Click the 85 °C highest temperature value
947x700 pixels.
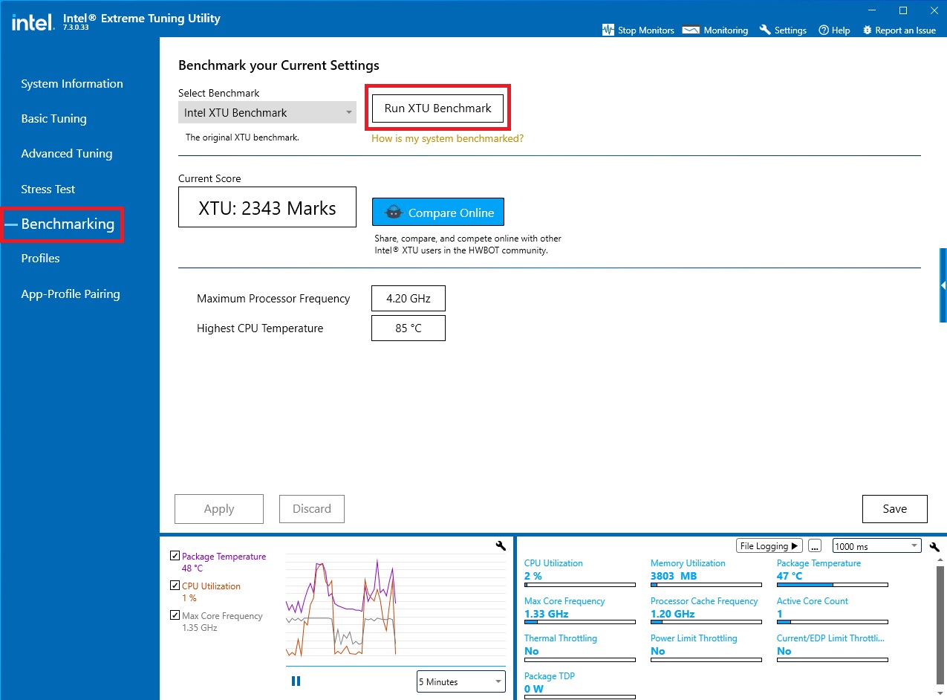point(409,328)
